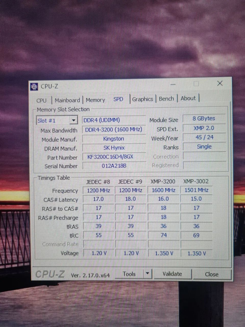
Task: Select the XMP-3200 frequency value 1600 MHz
Action: point(163,190)
